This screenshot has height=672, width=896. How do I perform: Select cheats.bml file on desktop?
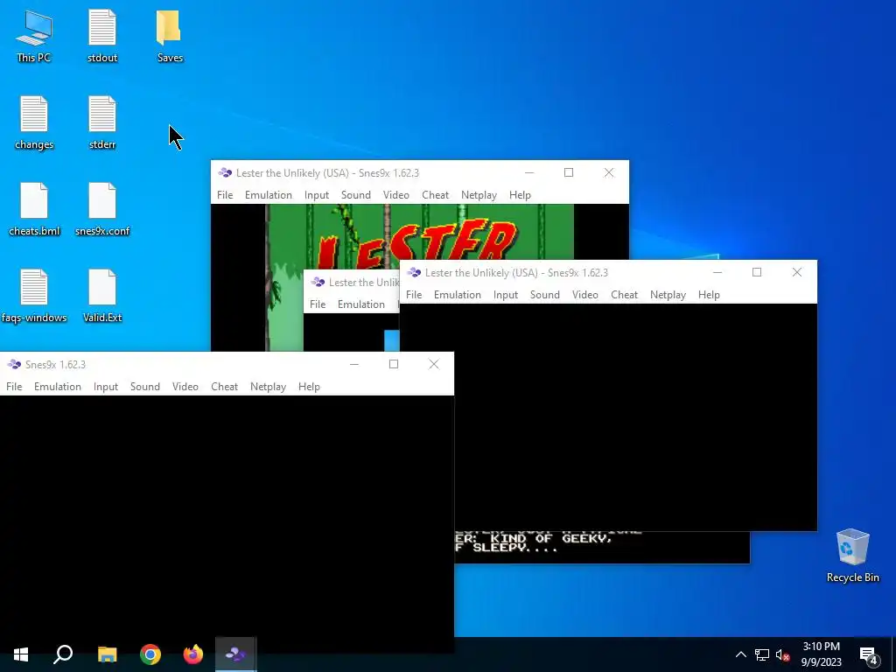coord(34,210)
